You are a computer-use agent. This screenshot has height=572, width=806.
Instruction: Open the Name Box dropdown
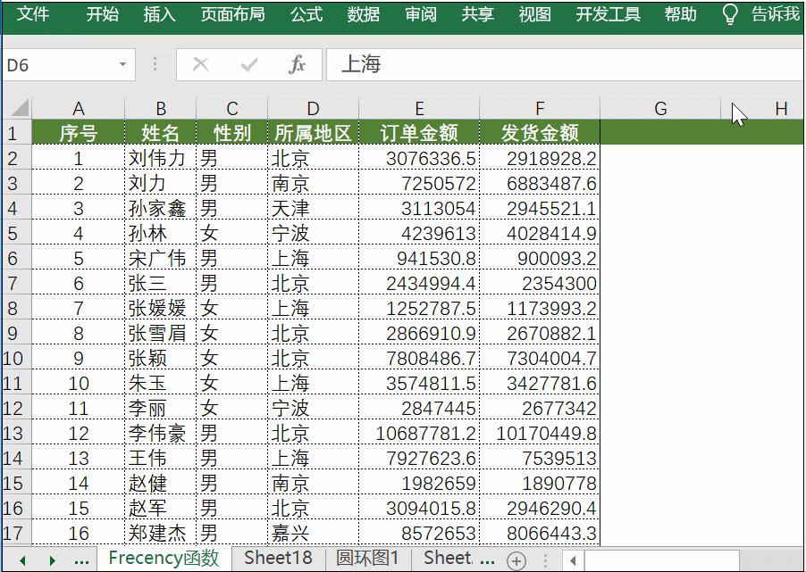pyautogui.click(x=122, y=64)
